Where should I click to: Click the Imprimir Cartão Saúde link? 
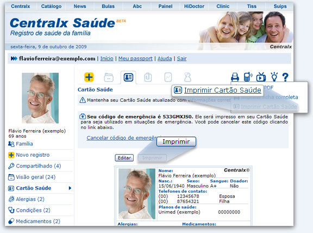(x=222, y=90)
